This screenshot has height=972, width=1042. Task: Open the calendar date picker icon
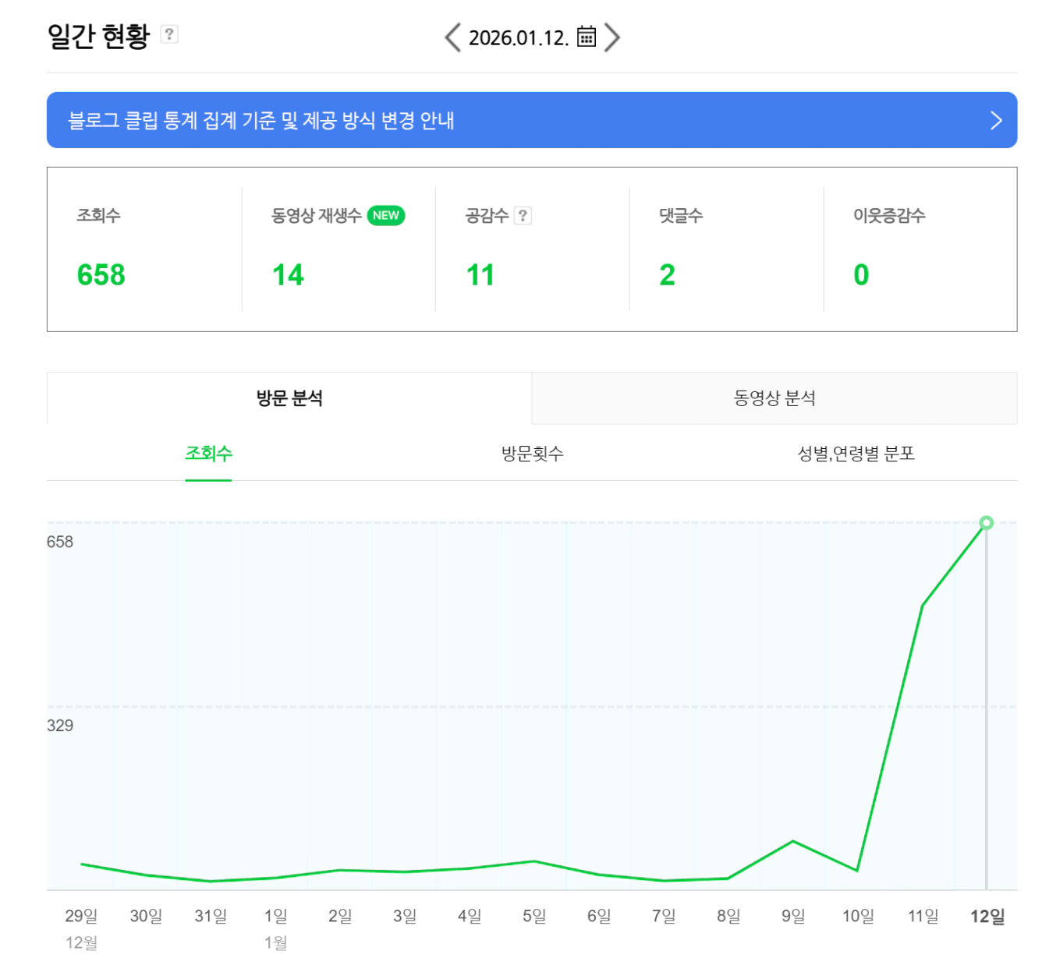click(x=587, y=37)
